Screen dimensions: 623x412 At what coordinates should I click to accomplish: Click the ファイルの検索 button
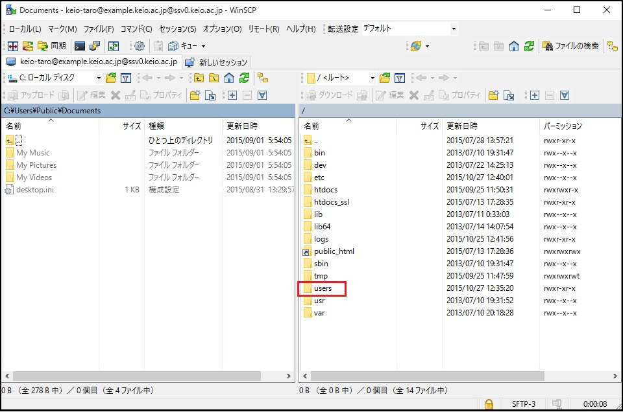571,46
